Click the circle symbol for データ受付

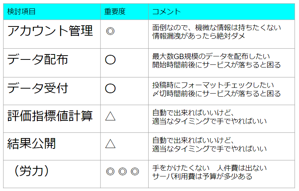coord(110,89)
